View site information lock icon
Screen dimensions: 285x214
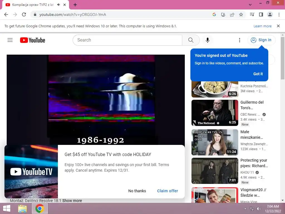35,14
